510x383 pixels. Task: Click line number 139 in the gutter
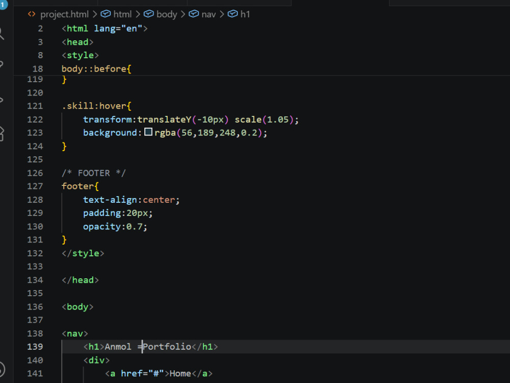click(x=35, y=347)
